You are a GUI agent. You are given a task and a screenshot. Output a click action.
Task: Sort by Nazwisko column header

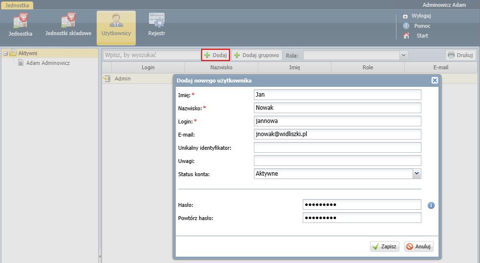coord(221,67)
